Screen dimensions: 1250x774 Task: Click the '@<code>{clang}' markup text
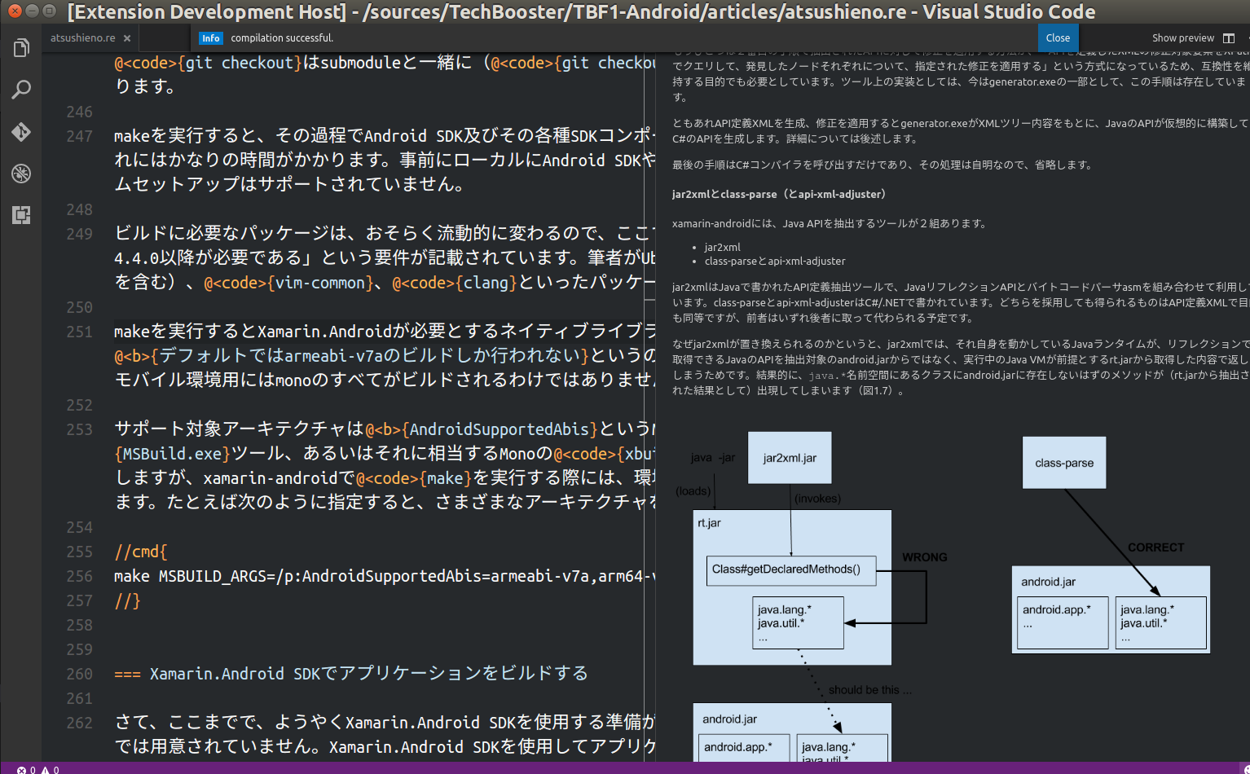(x=455, y=283)
